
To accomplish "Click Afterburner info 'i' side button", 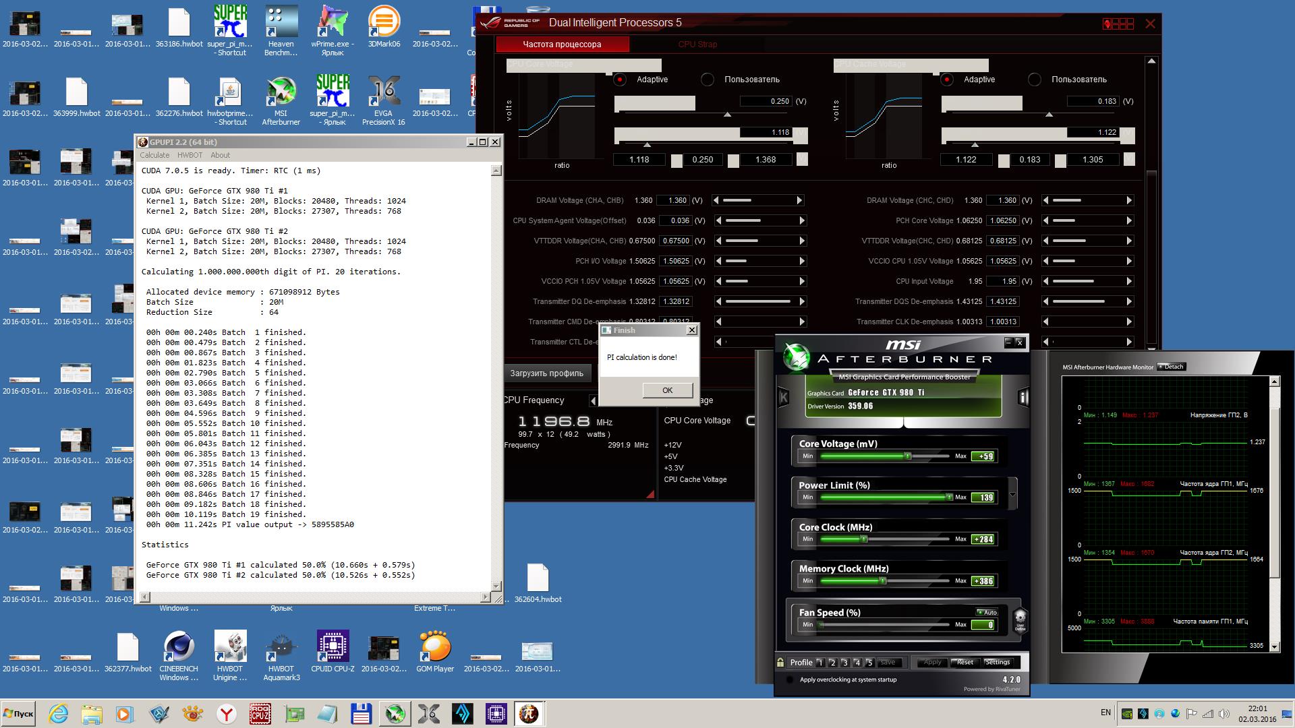I will (1023, 397).
